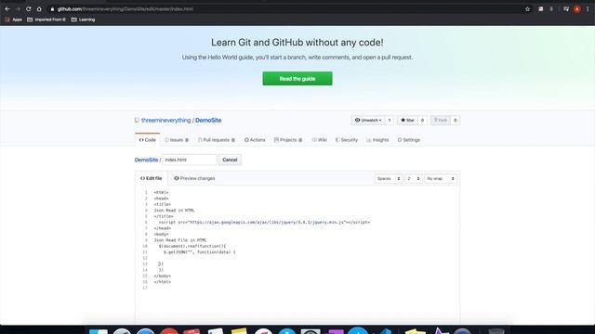The width and height of the screenshot is (595, 334).
Task: Click the $.getJSON line in editor
Action: pyautogui.click(x=199, y=252)
